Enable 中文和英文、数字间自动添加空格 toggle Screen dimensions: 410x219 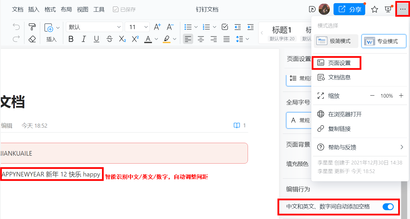click(388, 207)
